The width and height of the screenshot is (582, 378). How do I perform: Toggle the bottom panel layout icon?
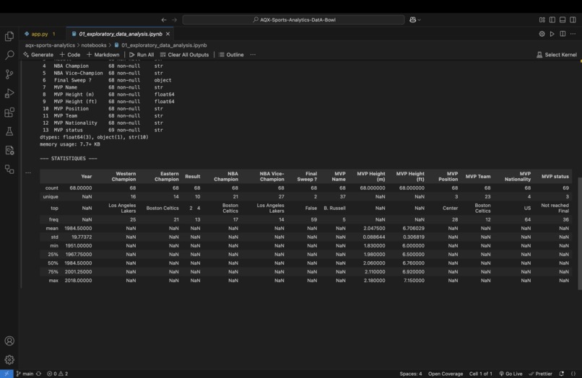point(563,19)
